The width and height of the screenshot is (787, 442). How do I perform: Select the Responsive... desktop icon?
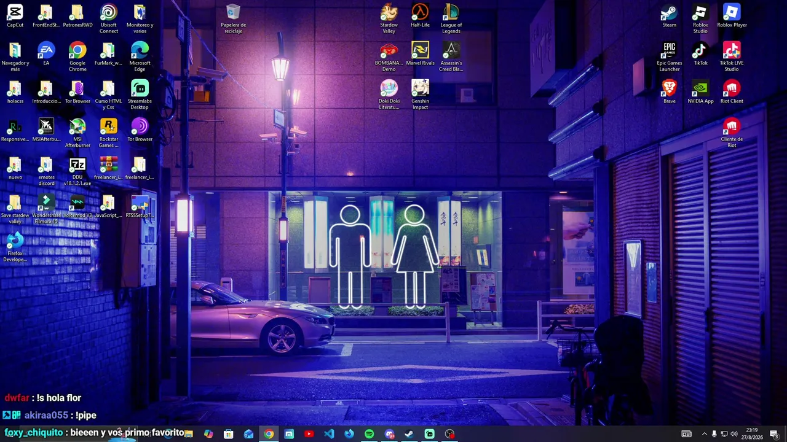(x=15, y=130)
